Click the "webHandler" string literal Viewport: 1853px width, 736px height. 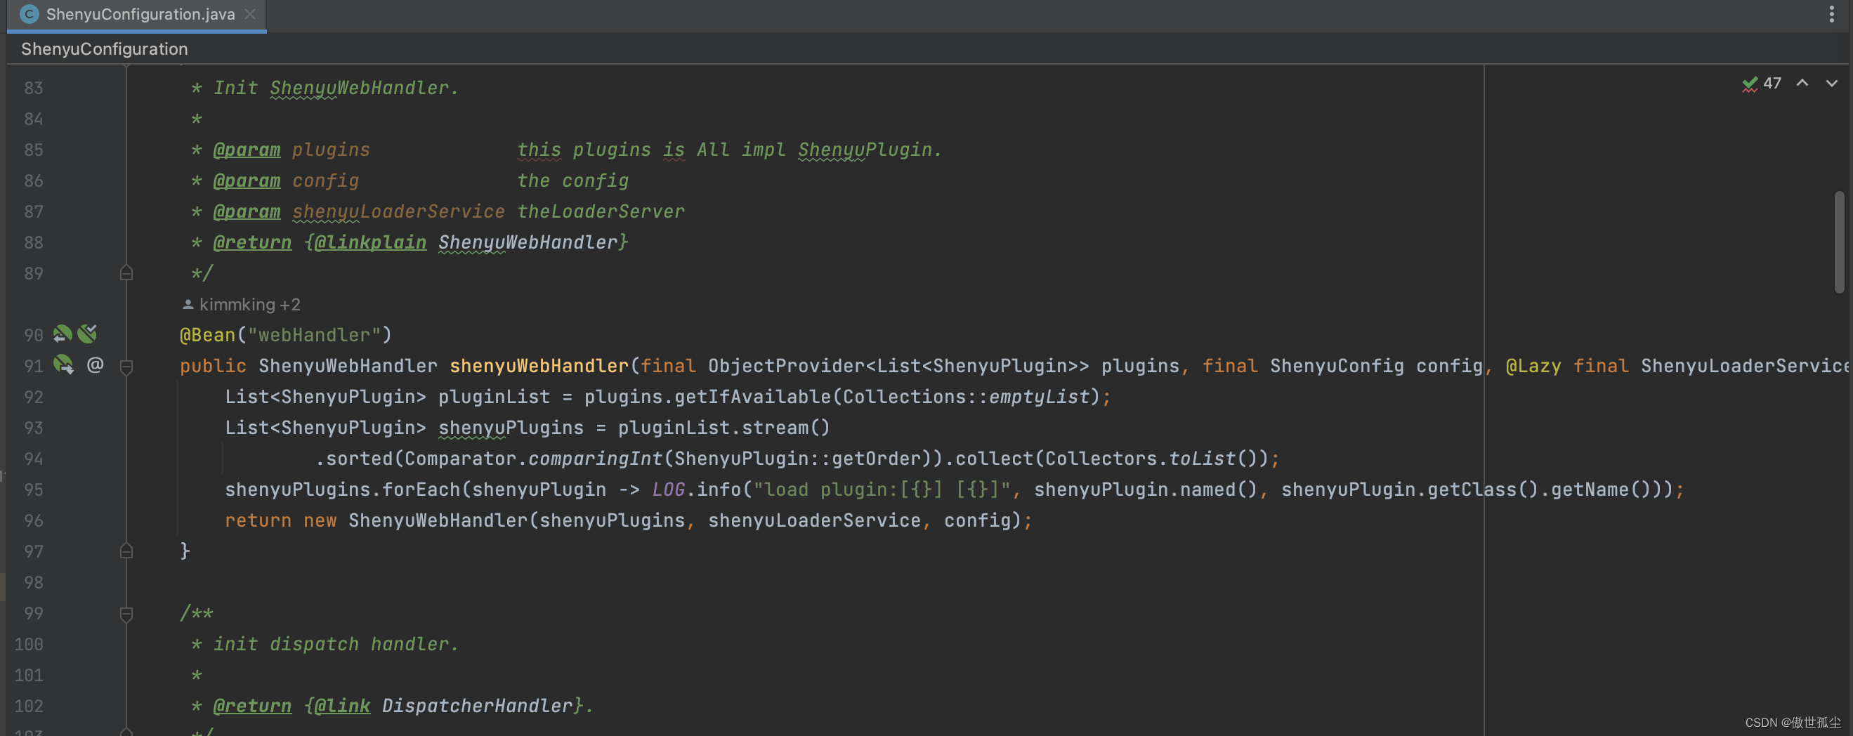point(315,335)
